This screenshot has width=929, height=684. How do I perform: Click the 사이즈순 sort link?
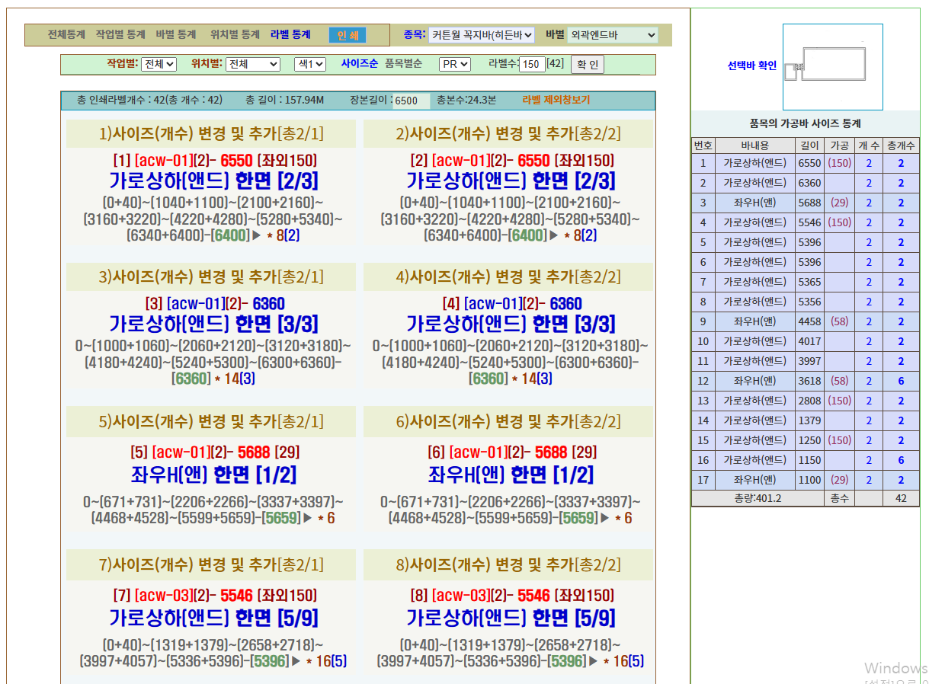[x=360, y=64]
